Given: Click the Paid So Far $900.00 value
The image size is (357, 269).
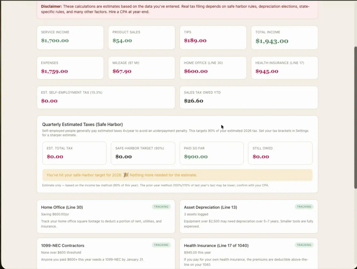Looking at the screenshot, I should coord(196,157).
